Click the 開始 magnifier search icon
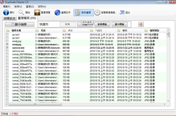 click(21, 13)
